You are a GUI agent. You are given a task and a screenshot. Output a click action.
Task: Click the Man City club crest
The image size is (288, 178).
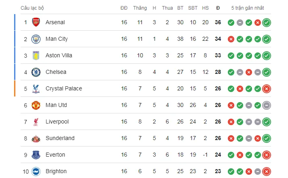pos(36,39)
